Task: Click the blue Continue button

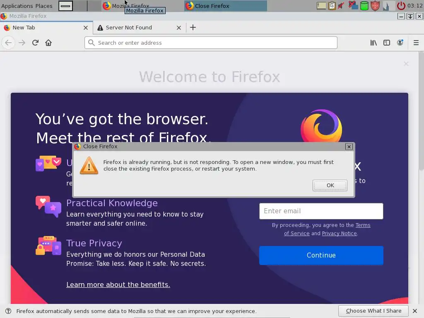Action: [321, 255]
